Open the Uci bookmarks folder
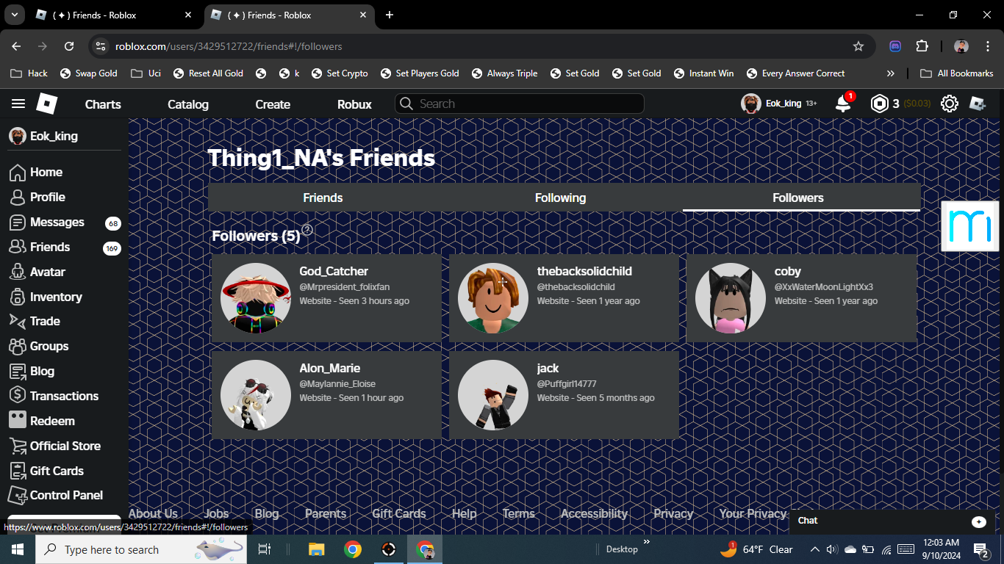Screen dimensions: 1004x564 tap(146, 73)
